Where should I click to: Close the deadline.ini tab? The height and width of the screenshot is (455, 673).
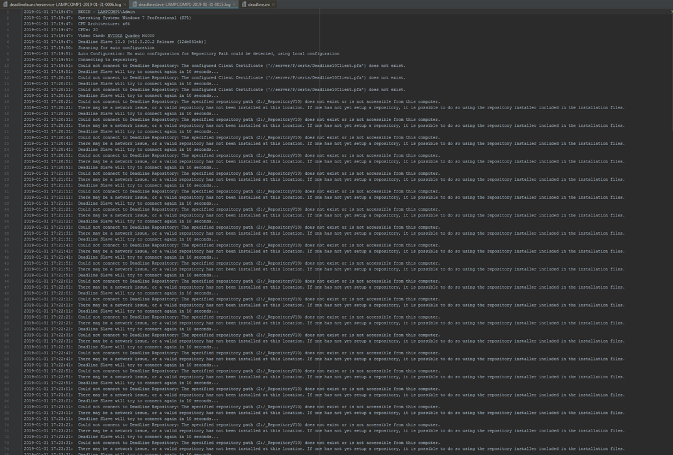(272, 4)
